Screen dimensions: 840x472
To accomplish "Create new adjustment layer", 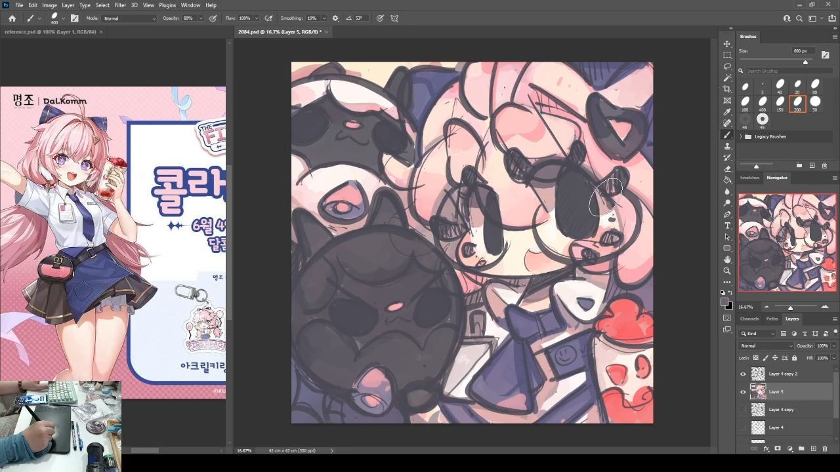I will point(789,448).
